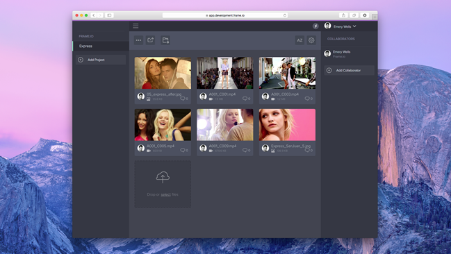Click the select files link
This screenshot has height=254, width=451.
(165, 194)
